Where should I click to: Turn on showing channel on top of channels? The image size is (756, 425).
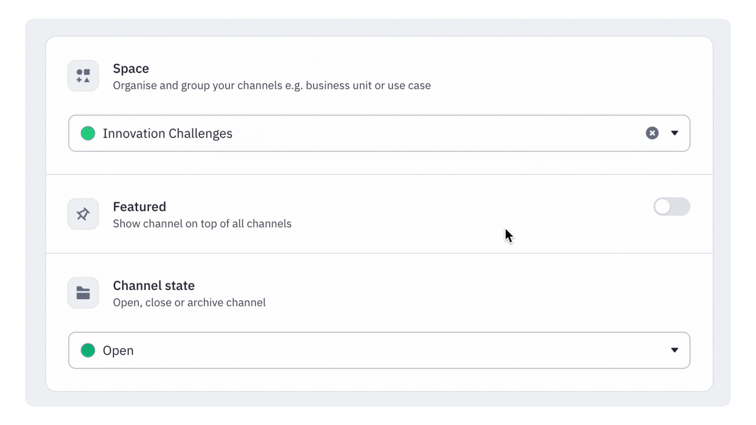coord(672,206)
